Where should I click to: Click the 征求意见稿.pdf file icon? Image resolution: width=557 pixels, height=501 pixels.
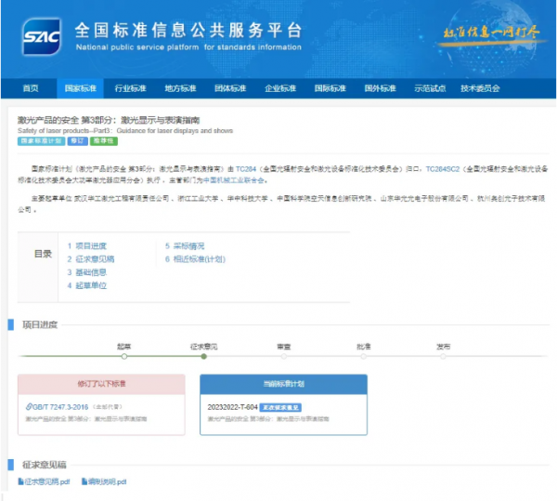[21, 481]
